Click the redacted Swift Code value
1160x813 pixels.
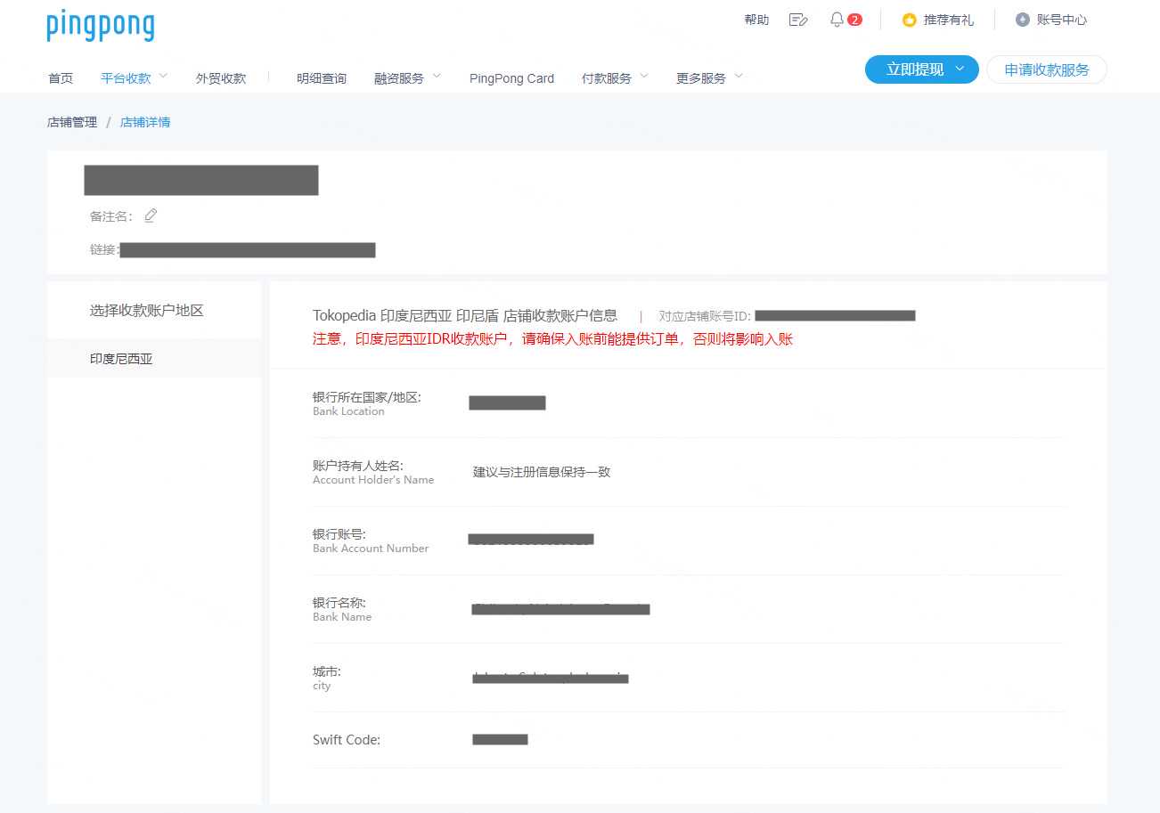pos(500,739)
